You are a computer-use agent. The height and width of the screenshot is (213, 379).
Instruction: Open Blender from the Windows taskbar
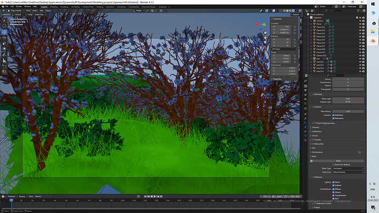373,41
